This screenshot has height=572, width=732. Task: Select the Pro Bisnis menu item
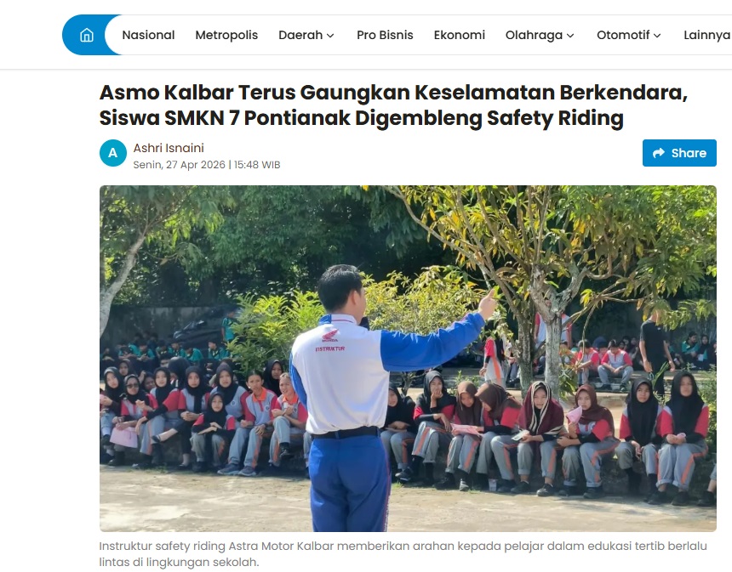[385, 35]
